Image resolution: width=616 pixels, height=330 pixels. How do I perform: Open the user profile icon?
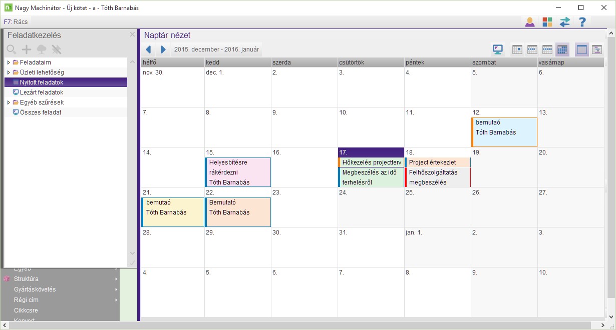click(x=529, y=22)
